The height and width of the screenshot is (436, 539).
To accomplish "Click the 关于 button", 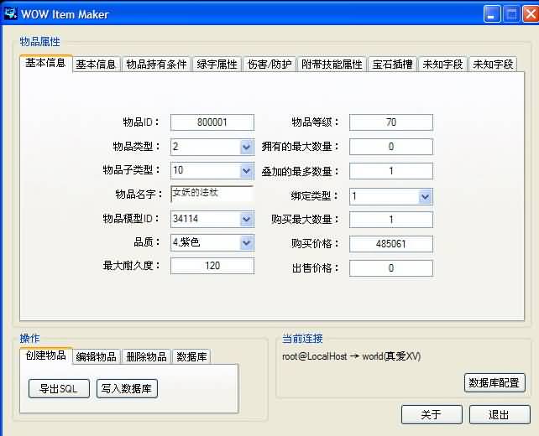I will tap(432, 414).
